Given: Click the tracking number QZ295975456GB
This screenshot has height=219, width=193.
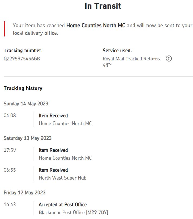Looking at the screenshot, I should point(22,58).
